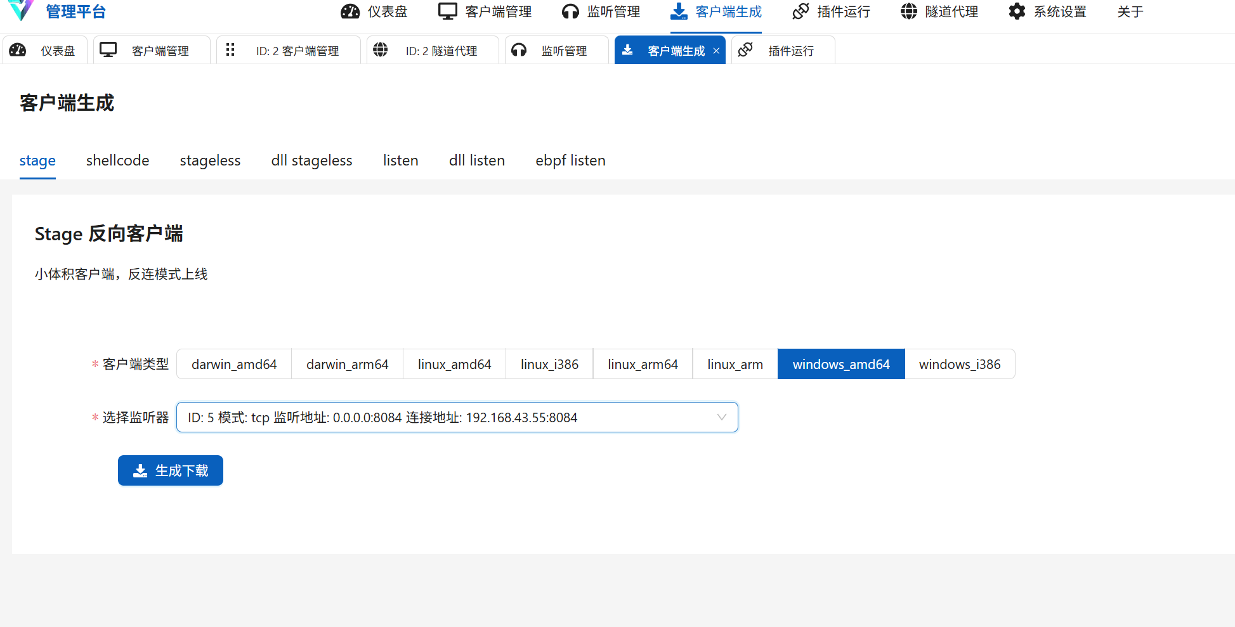1235x627 pixels.
Task: Select the stage tab
Action: 37,160
